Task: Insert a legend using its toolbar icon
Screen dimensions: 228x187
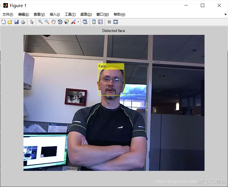Action: [100, 22]
